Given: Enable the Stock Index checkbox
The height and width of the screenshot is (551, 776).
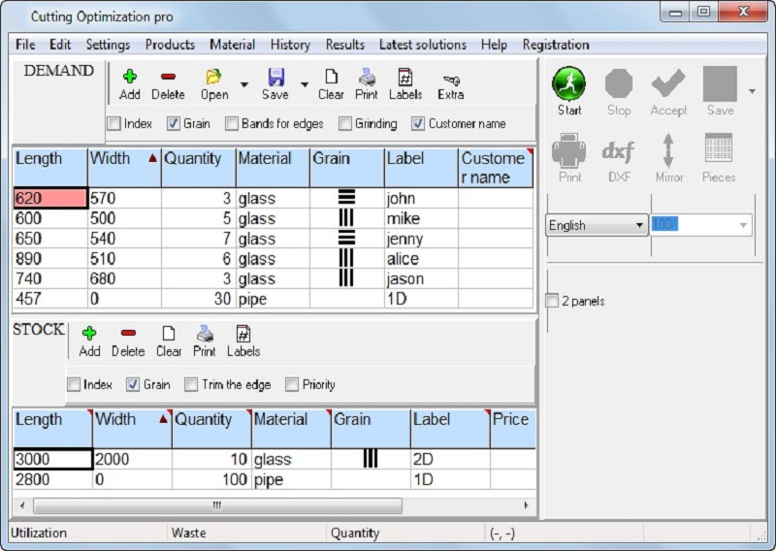Looking at the screenshot, I should pos(74,384).
